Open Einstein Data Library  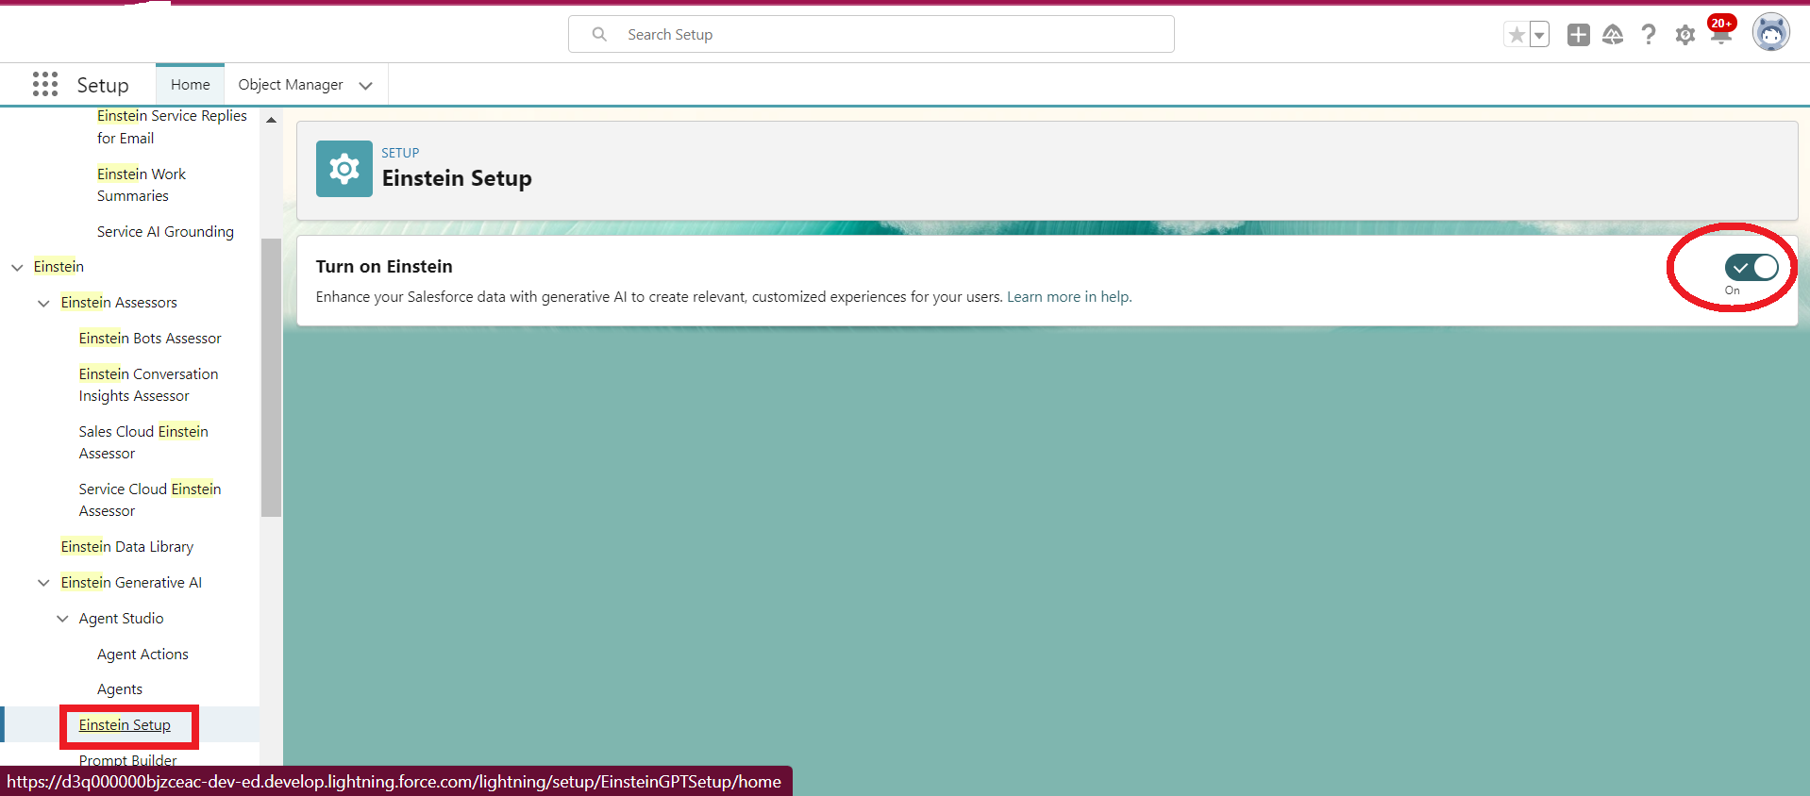tap(127, 546)
